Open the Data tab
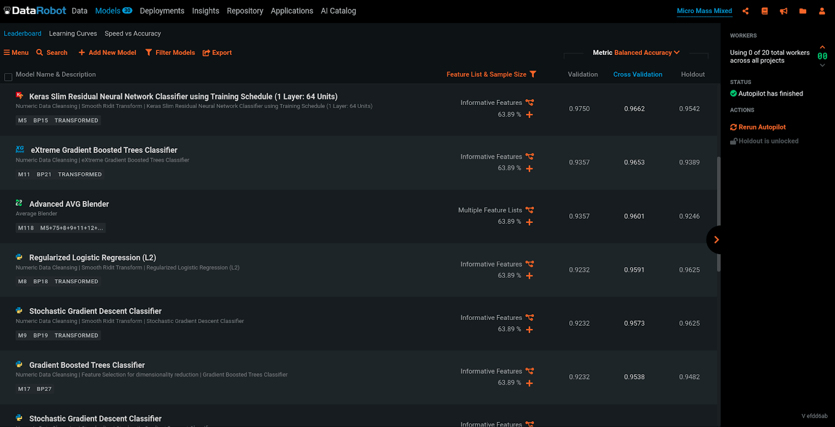835x427 pixels. point(79,11)
